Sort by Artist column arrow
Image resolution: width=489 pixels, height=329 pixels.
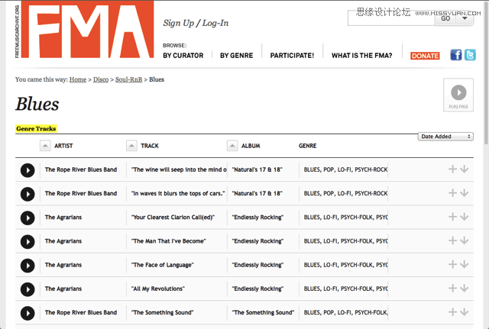coord(45,146)
